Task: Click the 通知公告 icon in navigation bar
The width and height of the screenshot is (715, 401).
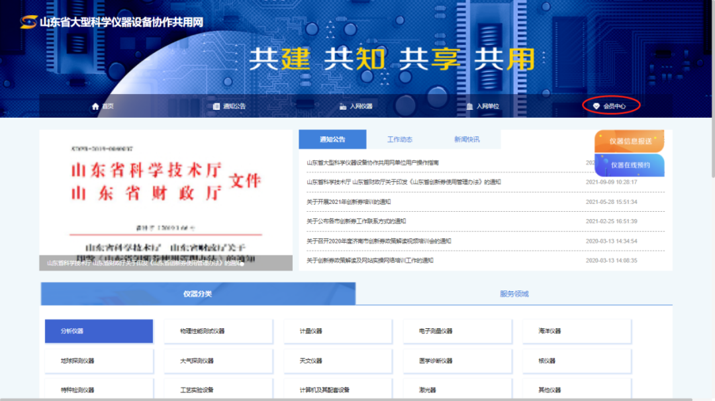Action: coord(216,107)
